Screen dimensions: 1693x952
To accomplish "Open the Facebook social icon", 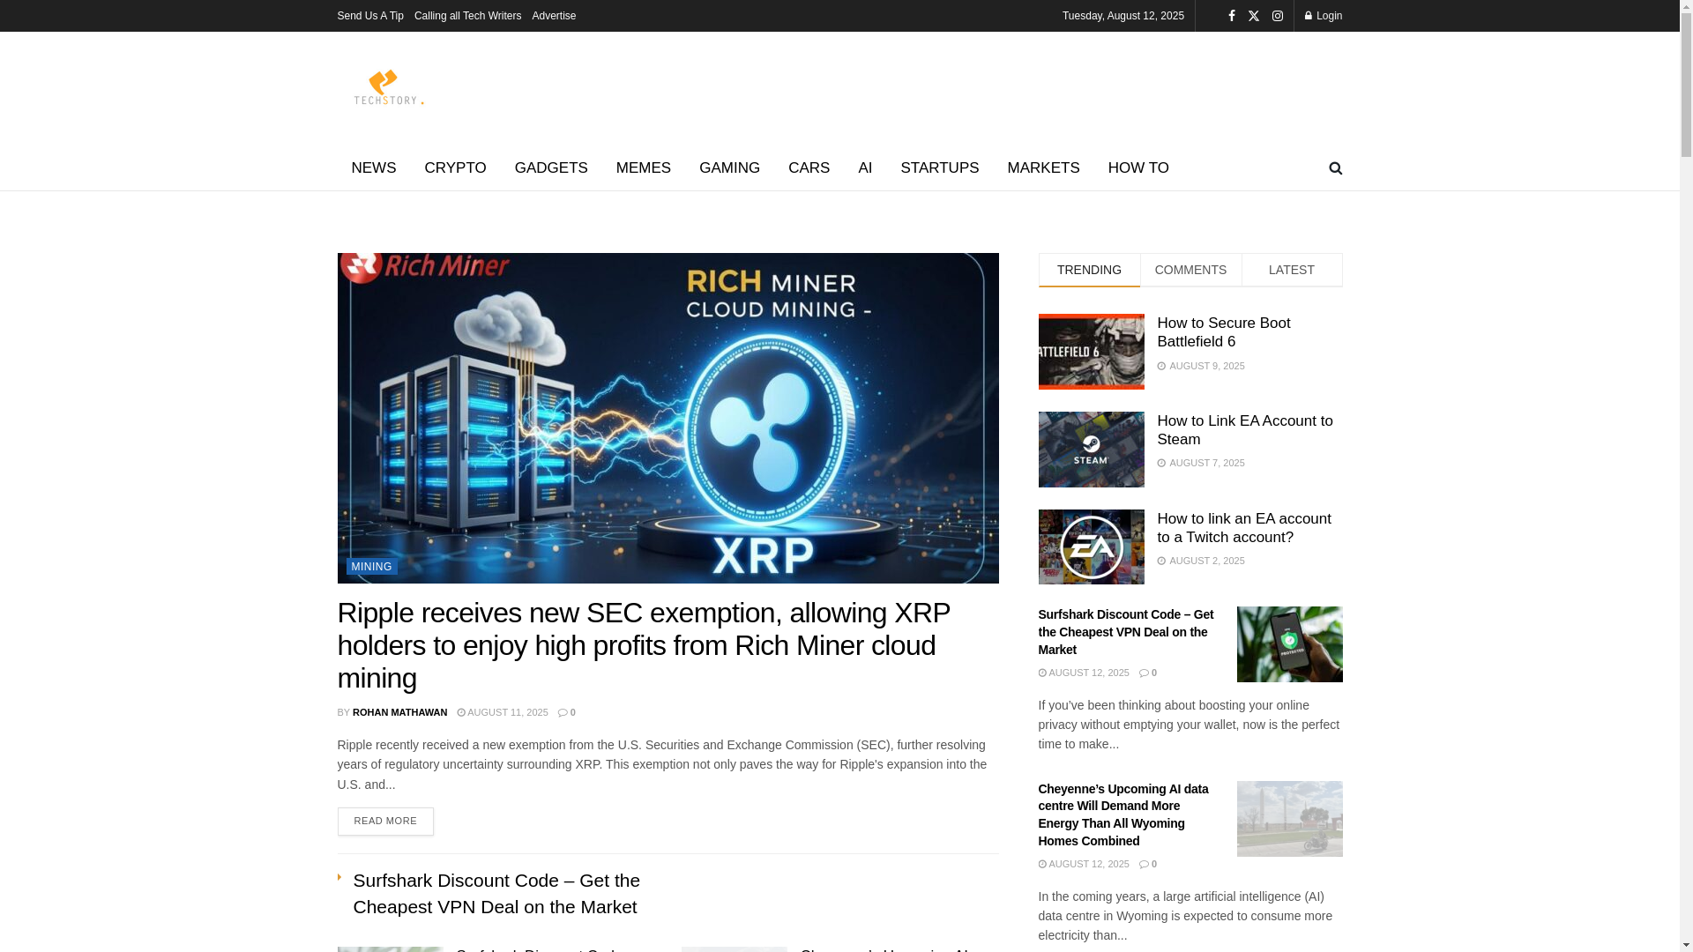I will [x=1231, y=16].
